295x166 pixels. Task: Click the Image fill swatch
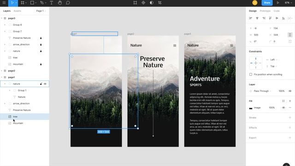pyautogui.click(x=251, y=108)
